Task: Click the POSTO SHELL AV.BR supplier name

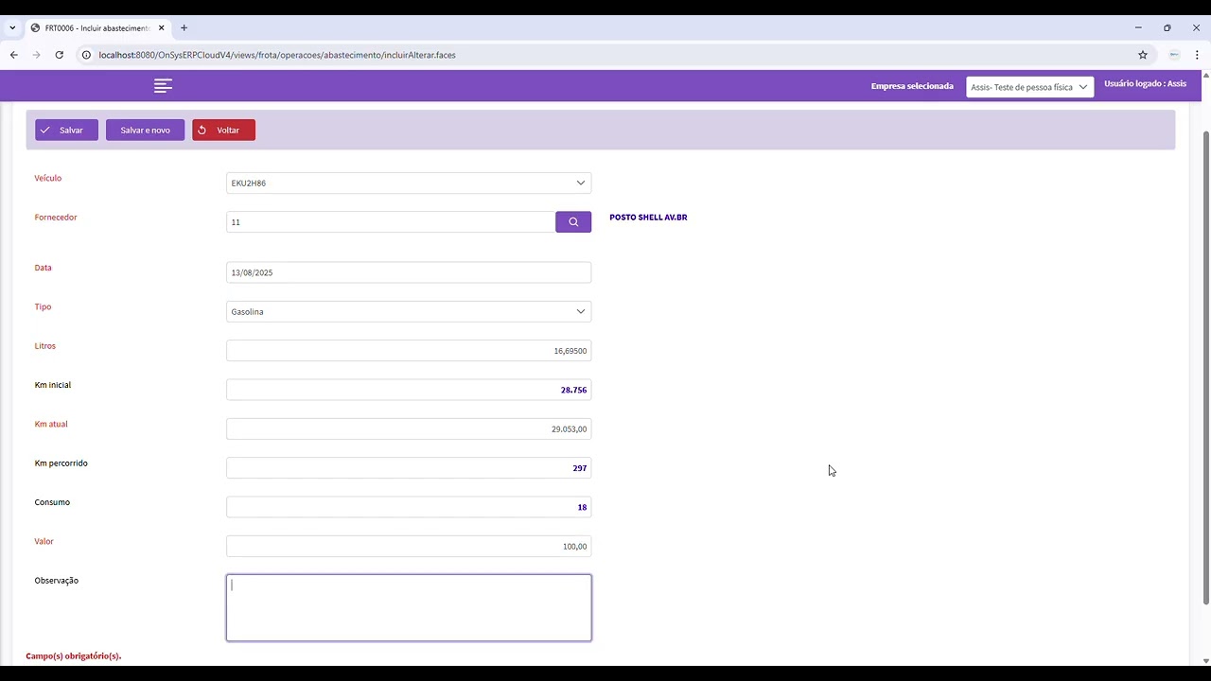Action: coord(648,218)
